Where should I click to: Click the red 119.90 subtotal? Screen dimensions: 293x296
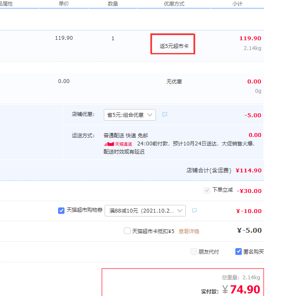[250, 38]
